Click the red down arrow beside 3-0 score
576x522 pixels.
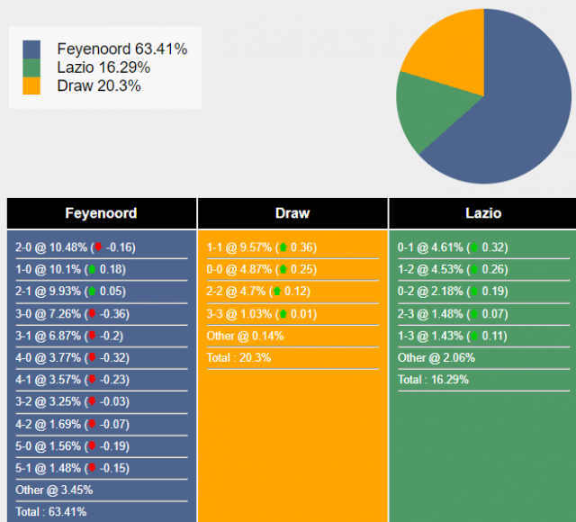tap(92, 313)
